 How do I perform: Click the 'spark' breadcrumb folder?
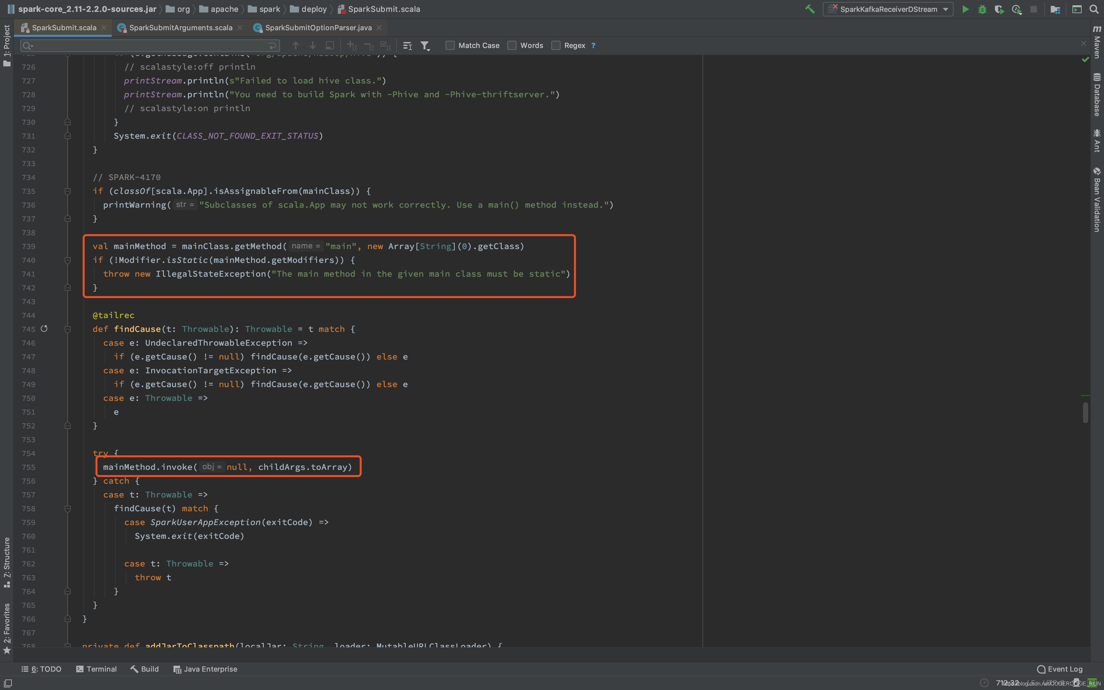264,9
